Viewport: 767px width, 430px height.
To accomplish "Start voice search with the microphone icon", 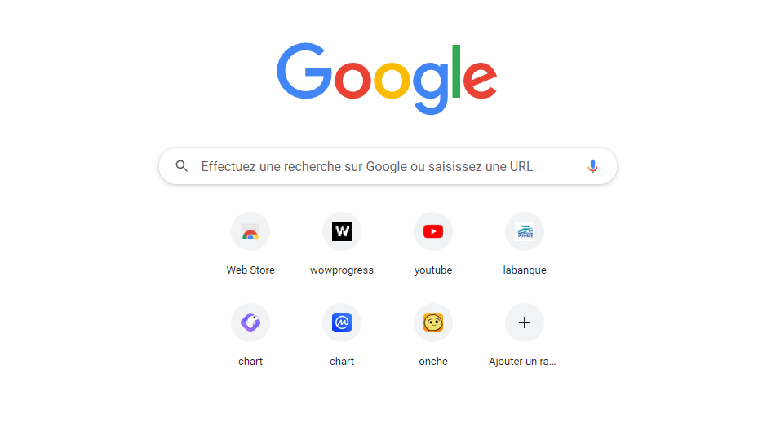I will (x=592, y=166).
